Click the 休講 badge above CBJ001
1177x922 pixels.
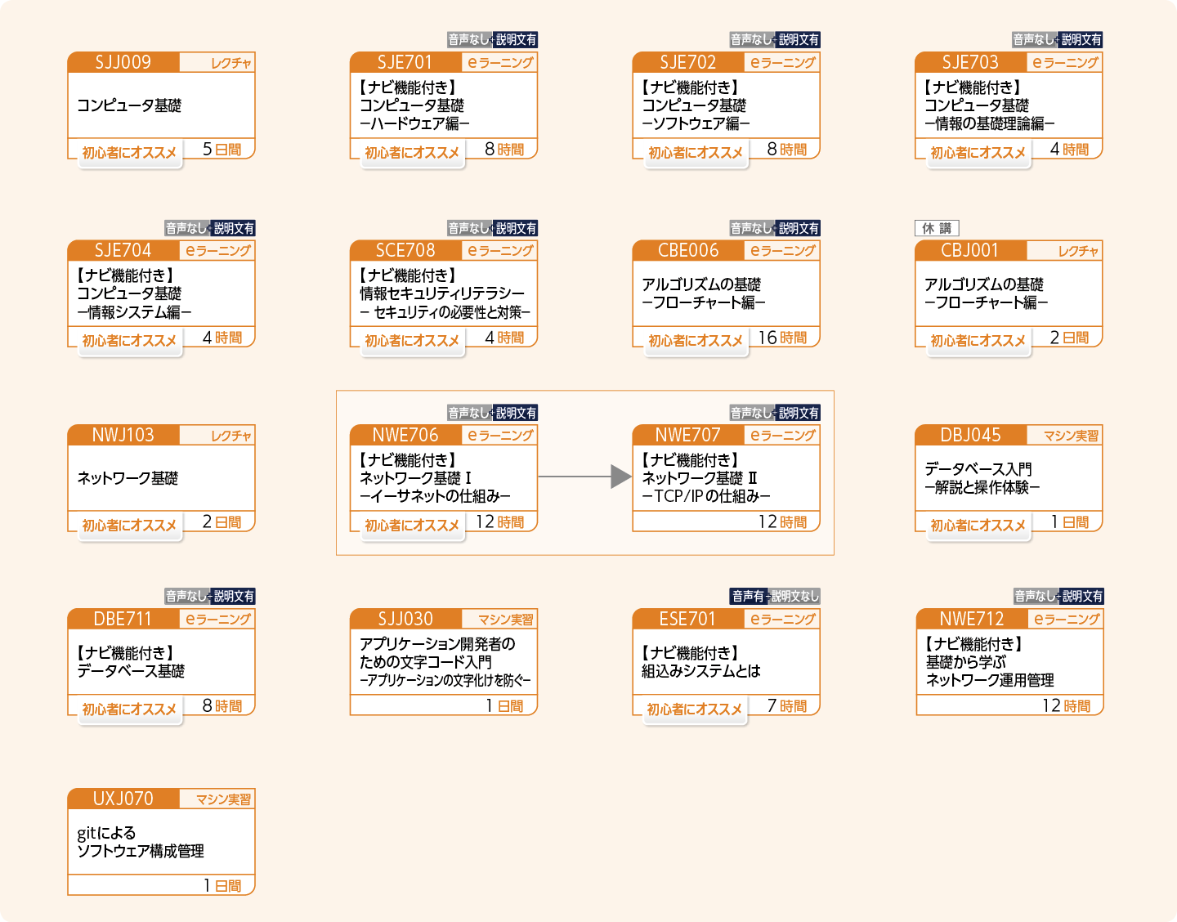[937, 229]
